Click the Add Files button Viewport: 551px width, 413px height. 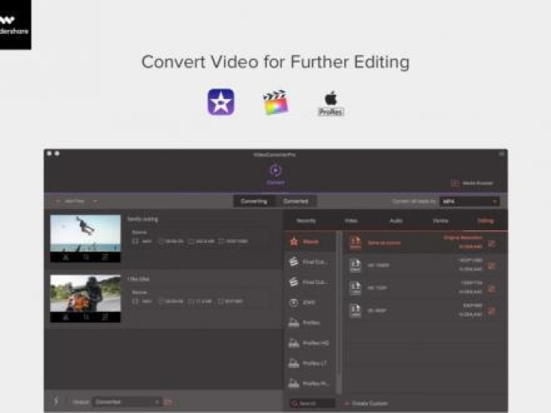tap(71, 201)
